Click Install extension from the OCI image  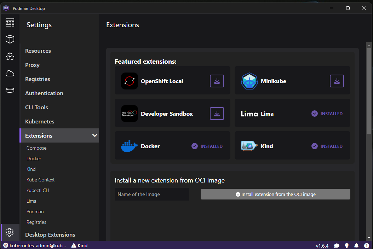click(275, 194)
